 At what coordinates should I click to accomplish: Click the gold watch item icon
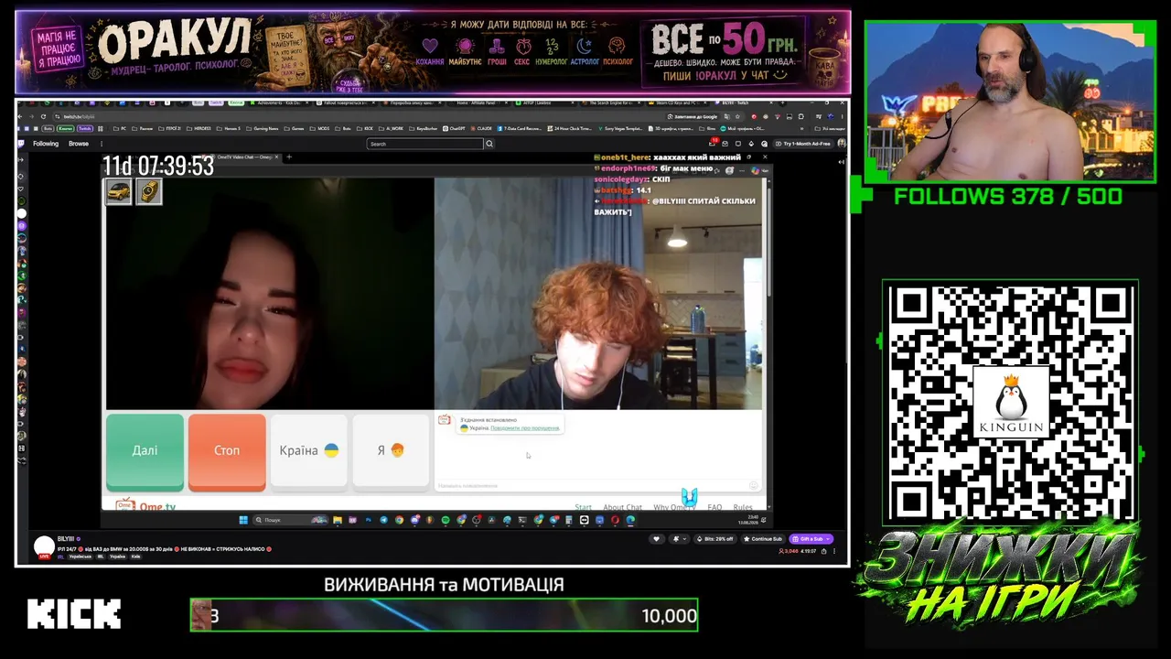(148, 191)
